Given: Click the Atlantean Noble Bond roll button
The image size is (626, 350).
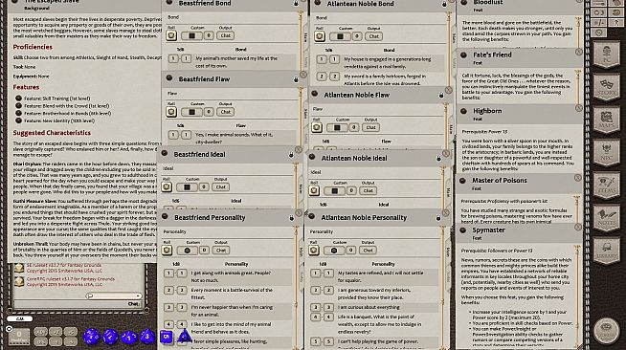Looking at the screenshot, I should 320,36.
